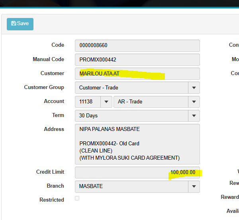
Task: Click the Code field label
Action: click(57, 45)
